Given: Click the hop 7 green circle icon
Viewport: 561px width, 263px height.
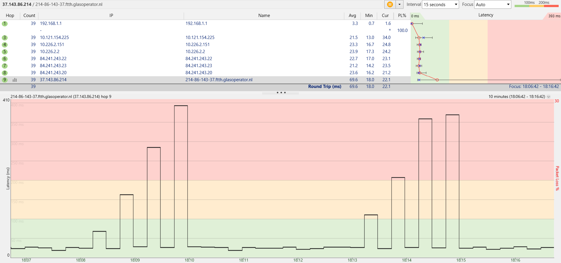Looking at the screenshot, I should coord(5,66).
